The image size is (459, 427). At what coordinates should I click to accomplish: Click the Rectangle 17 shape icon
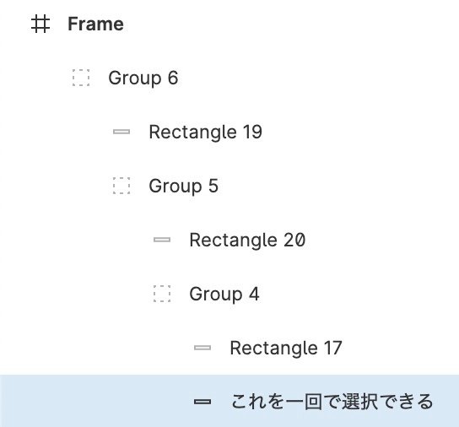tap(202, 348)
